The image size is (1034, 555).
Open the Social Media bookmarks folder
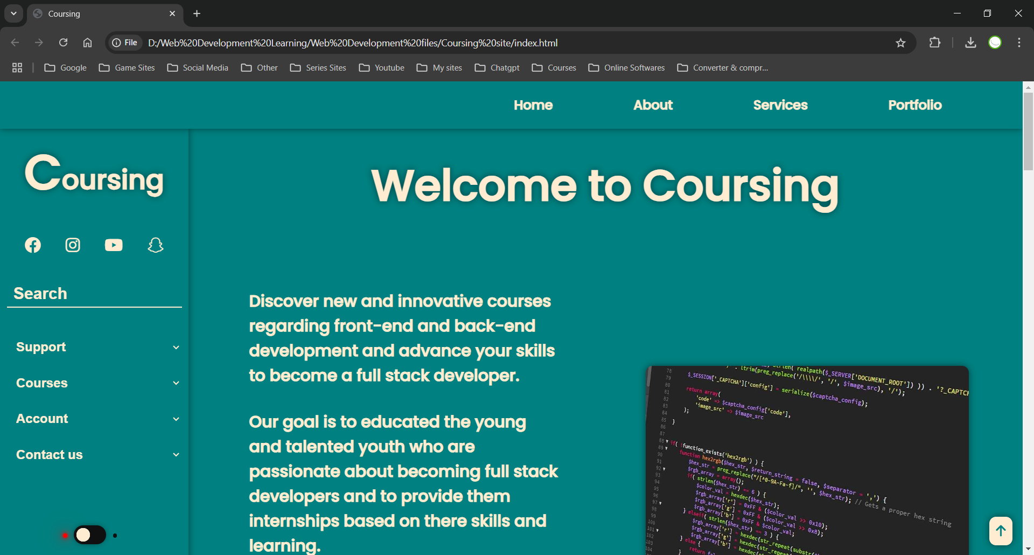click(198, 67)
